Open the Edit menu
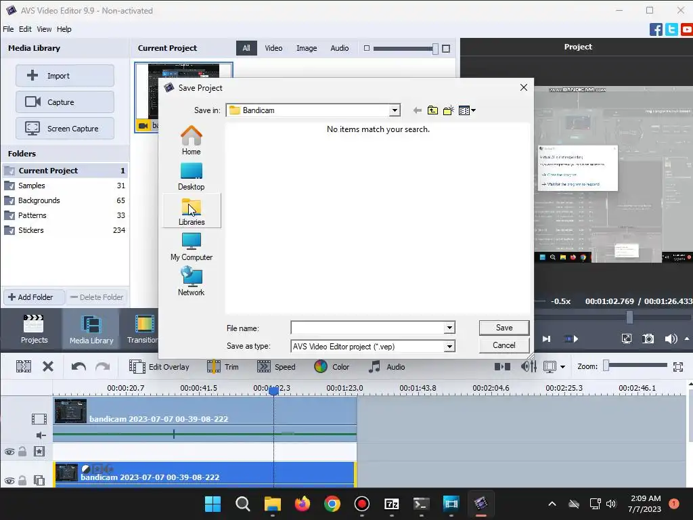This screenshot has width=693, height=520. 25,29
